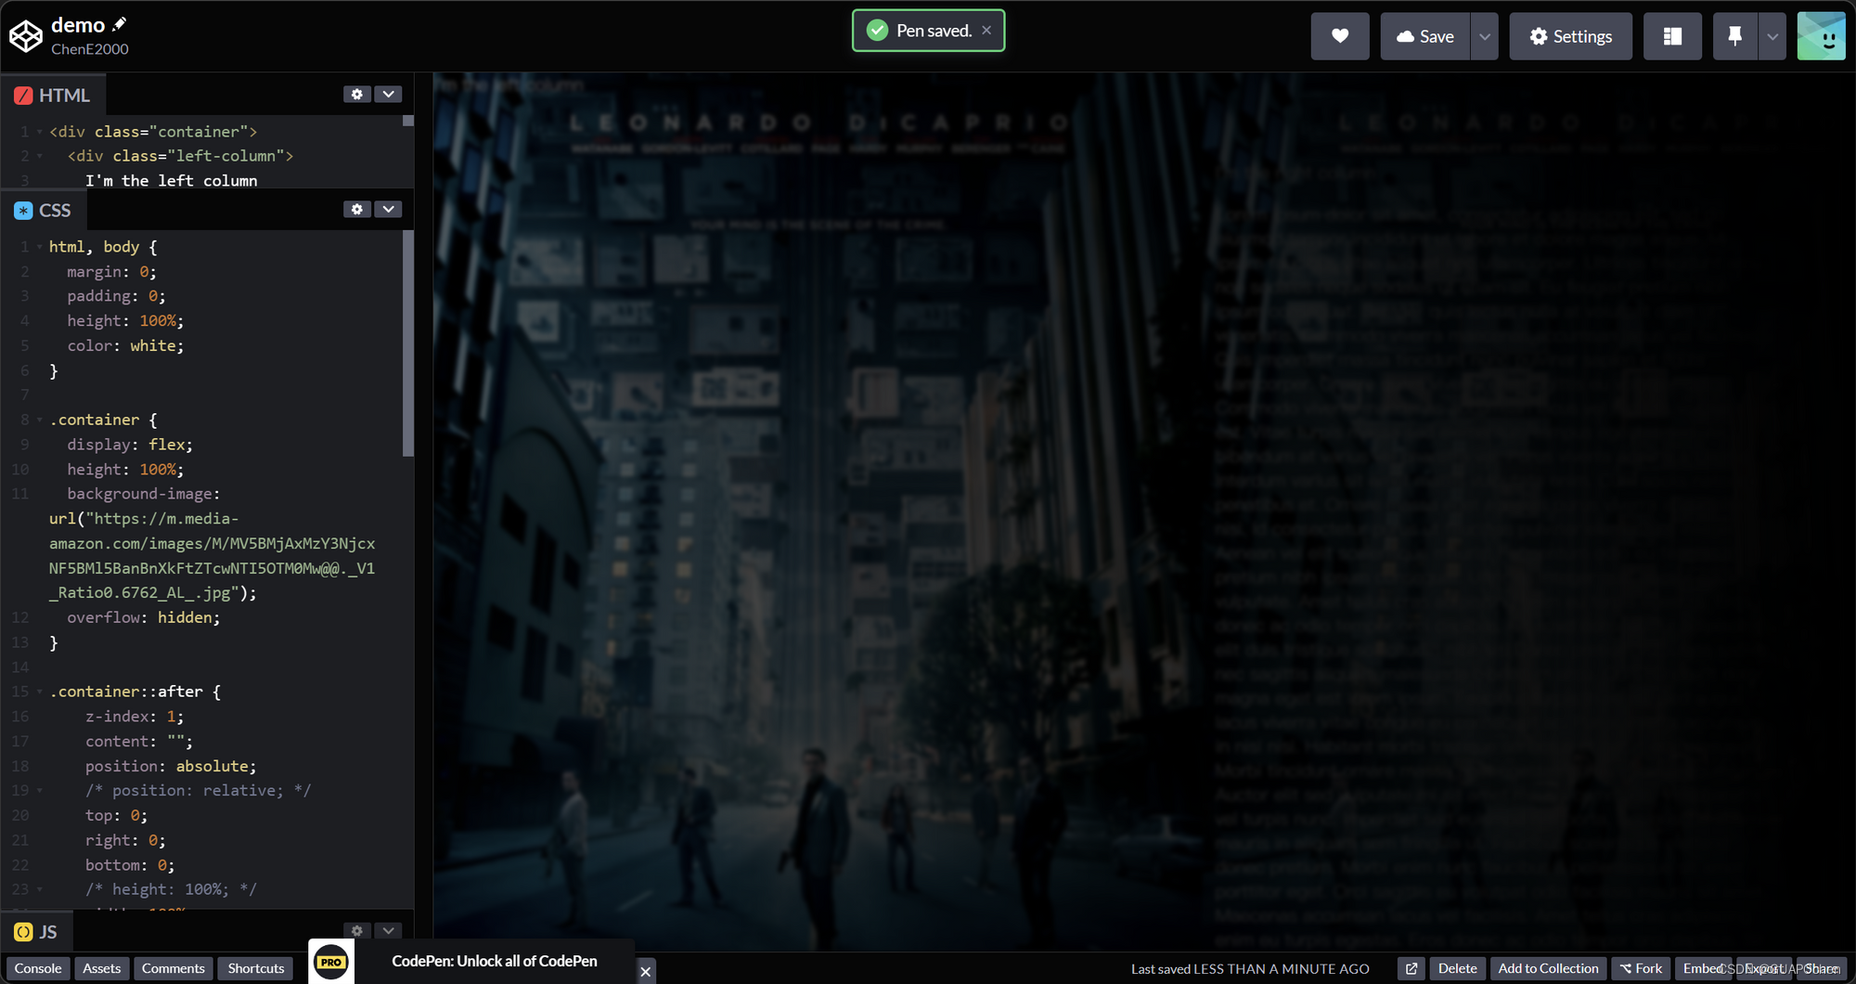This screenshot has width=1856, height=984.
Task: Open pen in new window icon
Action: pyautogui.click(x=1411, y=968)
